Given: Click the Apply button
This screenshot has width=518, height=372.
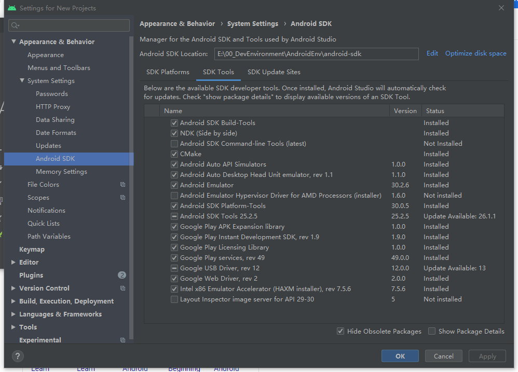Looking at the screenshot, I should click(x=487, y=356).
